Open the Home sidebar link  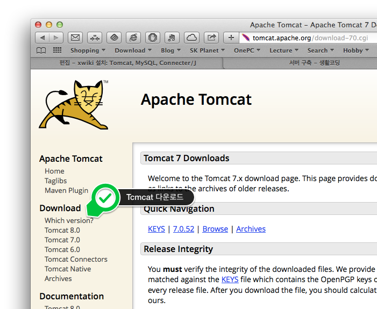pyautogui.click(x=54, y=171)
